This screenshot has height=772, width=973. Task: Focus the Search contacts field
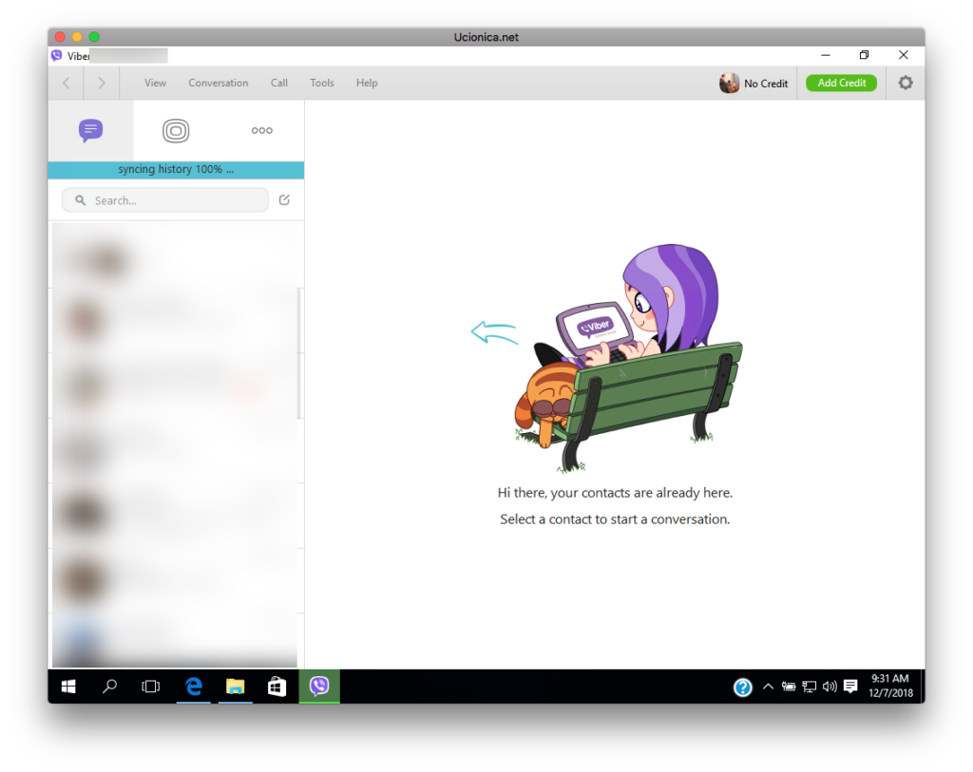tap(166, 200)
